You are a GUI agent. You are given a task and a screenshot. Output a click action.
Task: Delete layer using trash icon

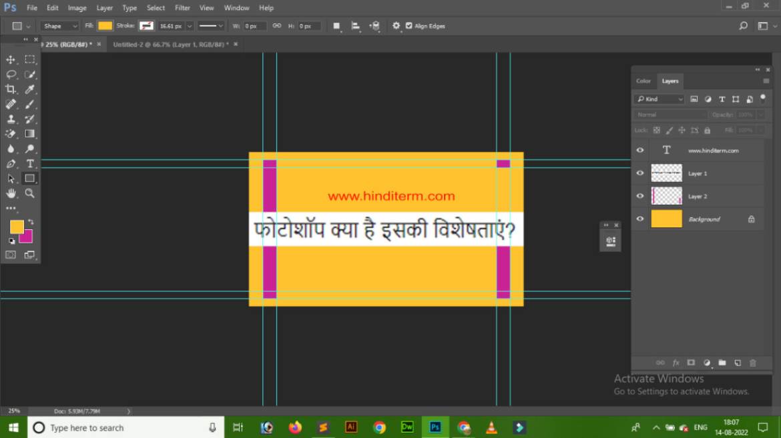[753, 363]
